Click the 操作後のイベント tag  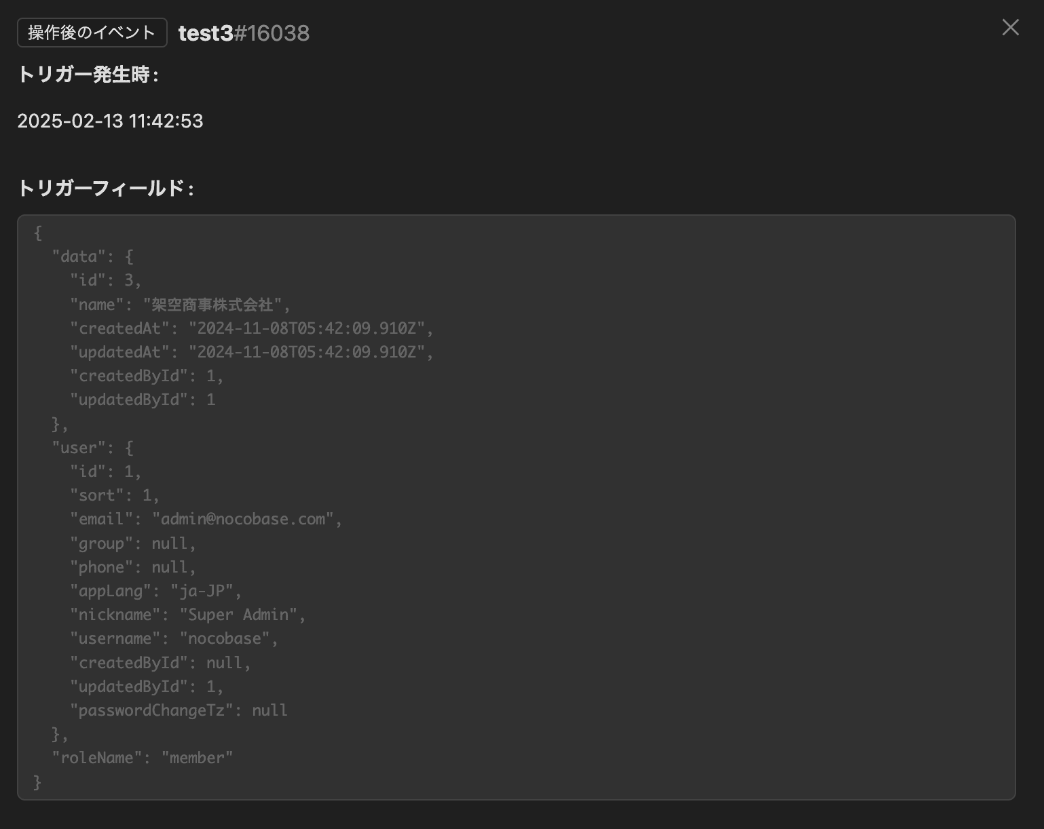click(92, 33)
